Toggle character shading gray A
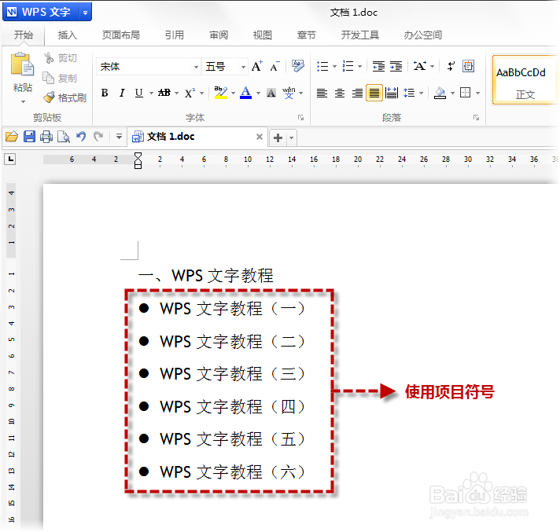The height and width of the screenshot is (532, 560). pos(271,94)
